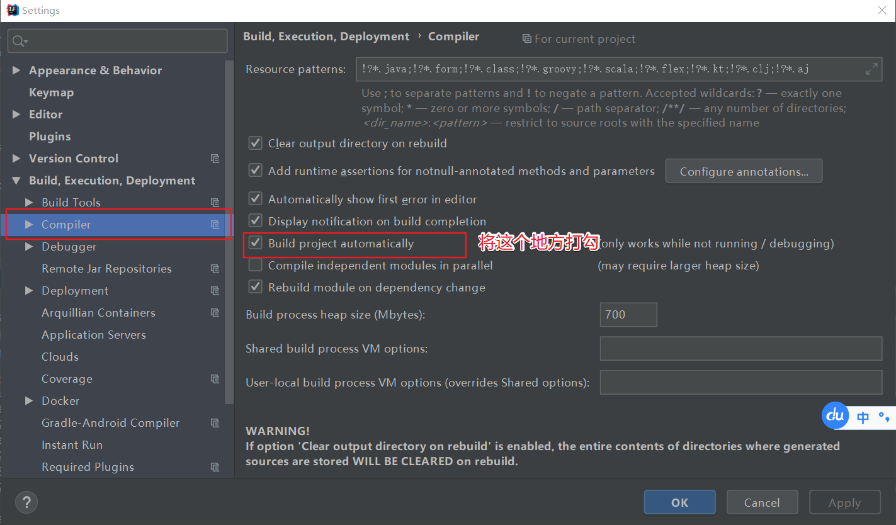Open Coverage settings page
The image size is (896, 525).
pos(67,379)
